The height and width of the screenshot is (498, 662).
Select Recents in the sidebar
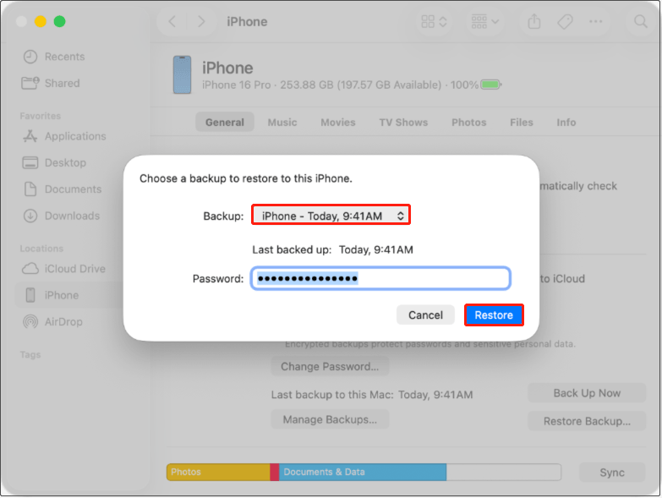pyautogui.click(x=64, y=57)
